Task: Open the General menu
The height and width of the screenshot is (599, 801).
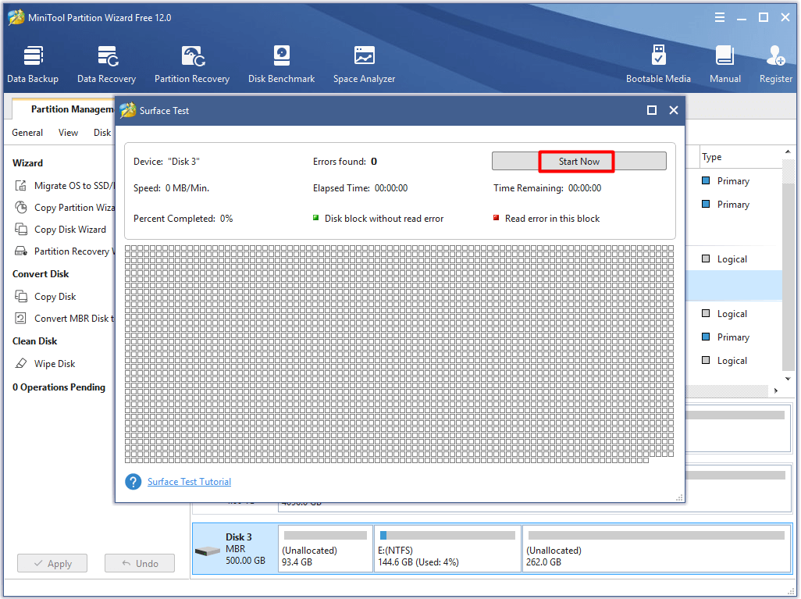Action: click(27, 132)
